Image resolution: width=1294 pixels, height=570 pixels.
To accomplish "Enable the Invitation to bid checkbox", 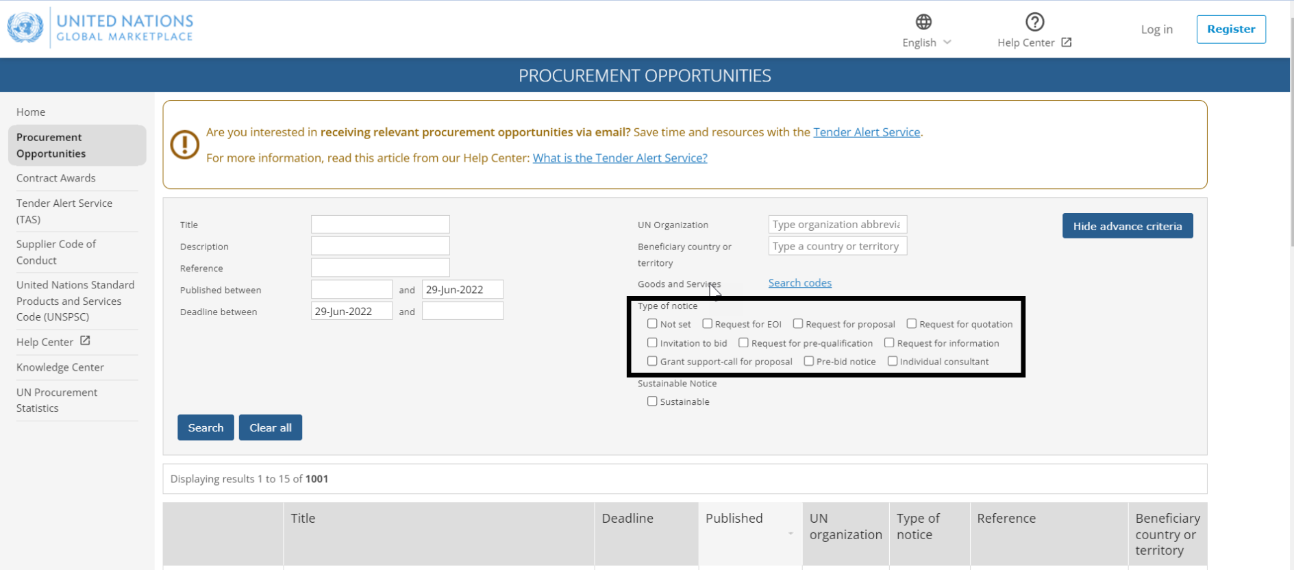I will pos(652,343).
